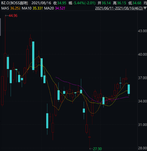Click the opening price 开36.14 value

pos(104,3)
